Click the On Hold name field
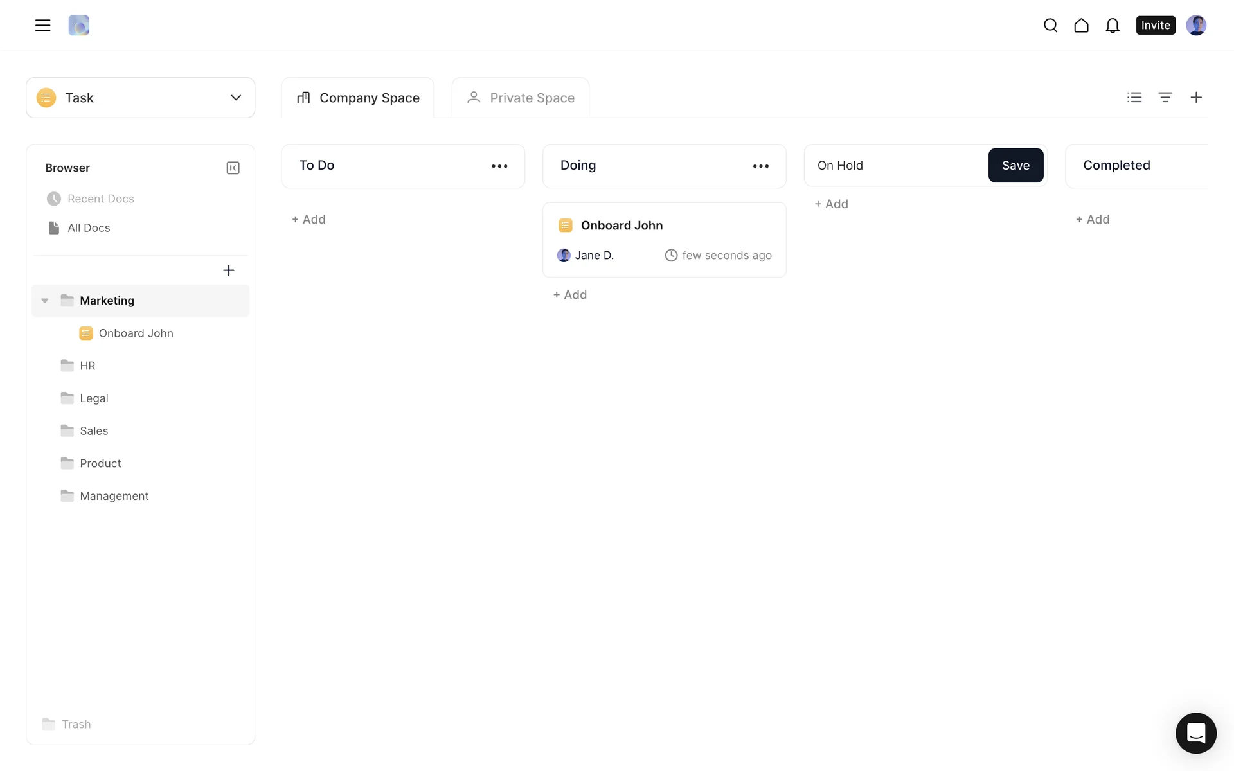 pyautogui.click(x=897, y=165)
